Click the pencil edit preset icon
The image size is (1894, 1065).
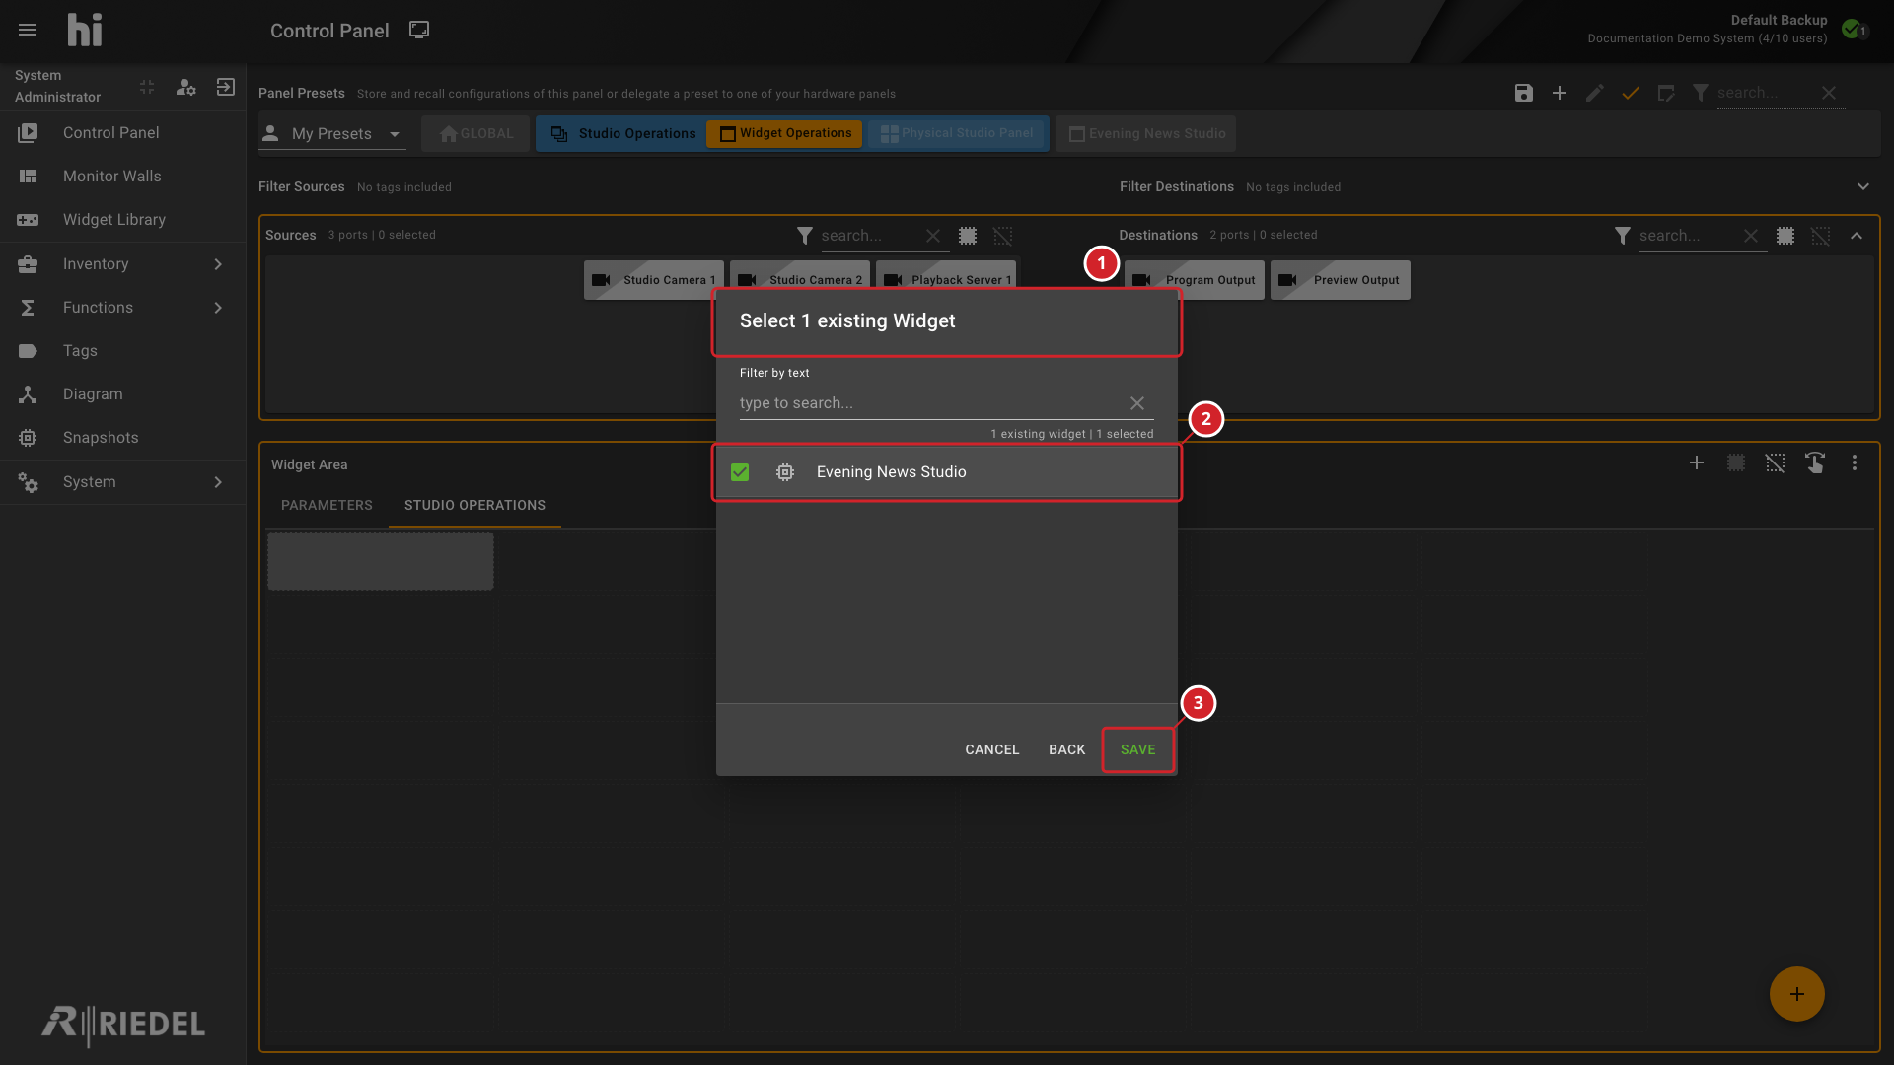(1595, 93)
